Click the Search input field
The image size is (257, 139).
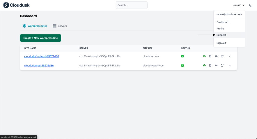tap(132, 5)
